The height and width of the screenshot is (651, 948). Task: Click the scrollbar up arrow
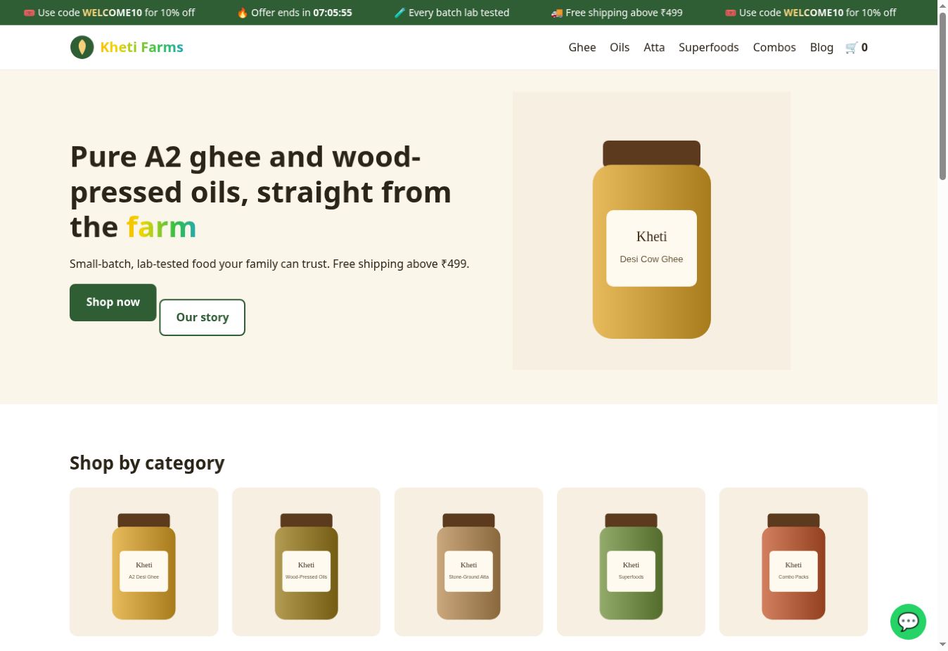942,5
